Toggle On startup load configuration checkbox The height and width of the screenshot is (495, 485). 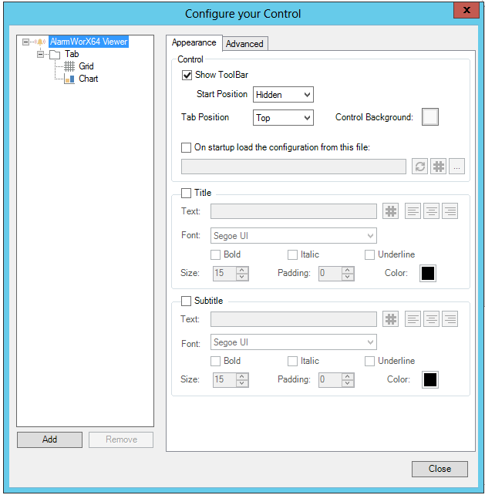(x=187, y=147)
